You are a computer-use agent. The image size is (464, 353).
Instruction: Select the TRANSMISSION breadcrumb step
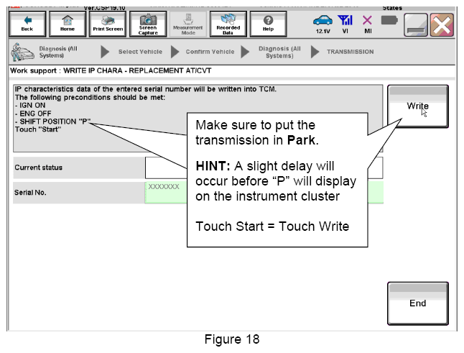click(350, 52)
